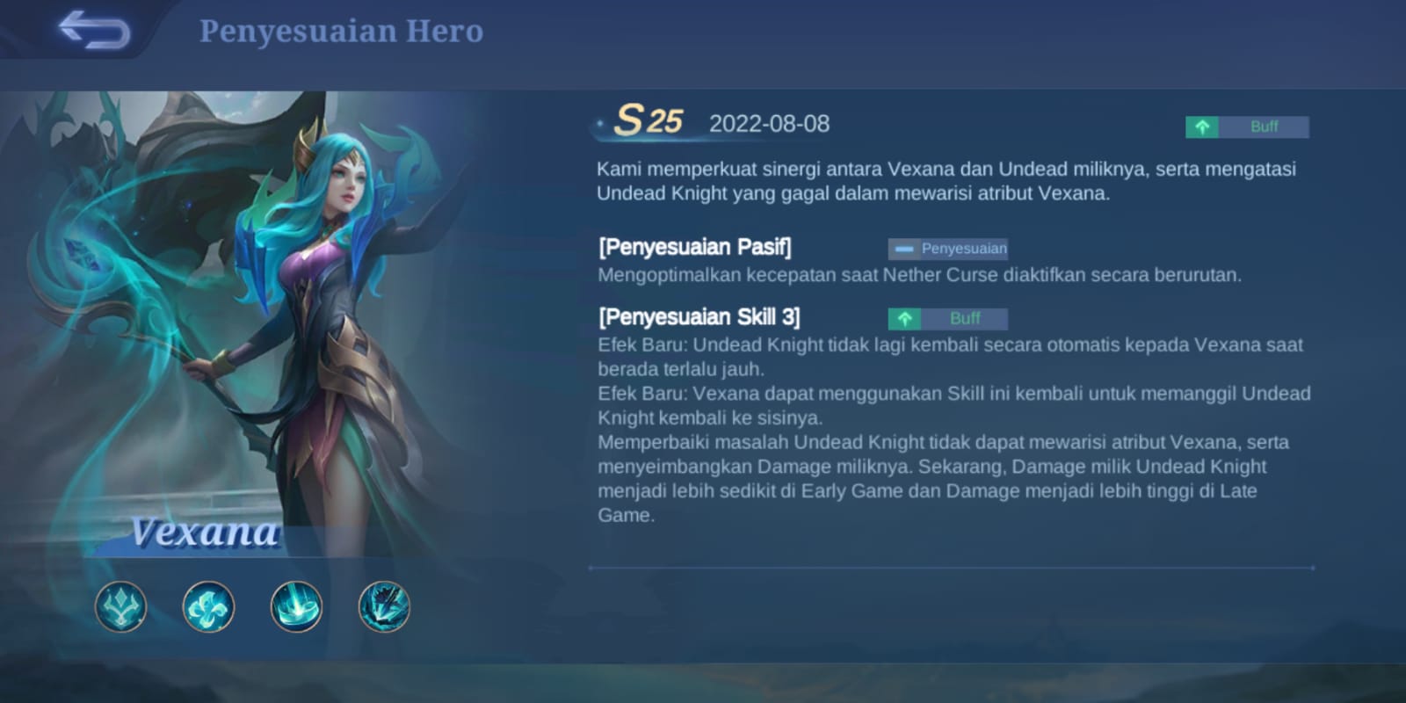The width and height of the screenshot is (1406, 703).
Task: Open the [Penyesuaian Pasif] section heading
Action: [x=695, y=247]
